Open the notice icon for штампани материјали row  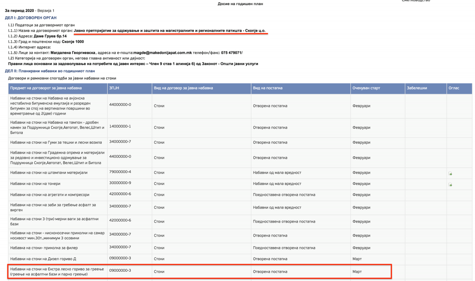coord(450,173)
